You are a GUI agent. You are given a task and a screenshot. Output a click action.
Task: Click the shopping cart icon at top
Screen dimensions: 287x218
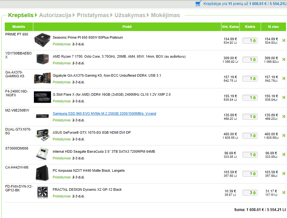[x=198, y=3]
